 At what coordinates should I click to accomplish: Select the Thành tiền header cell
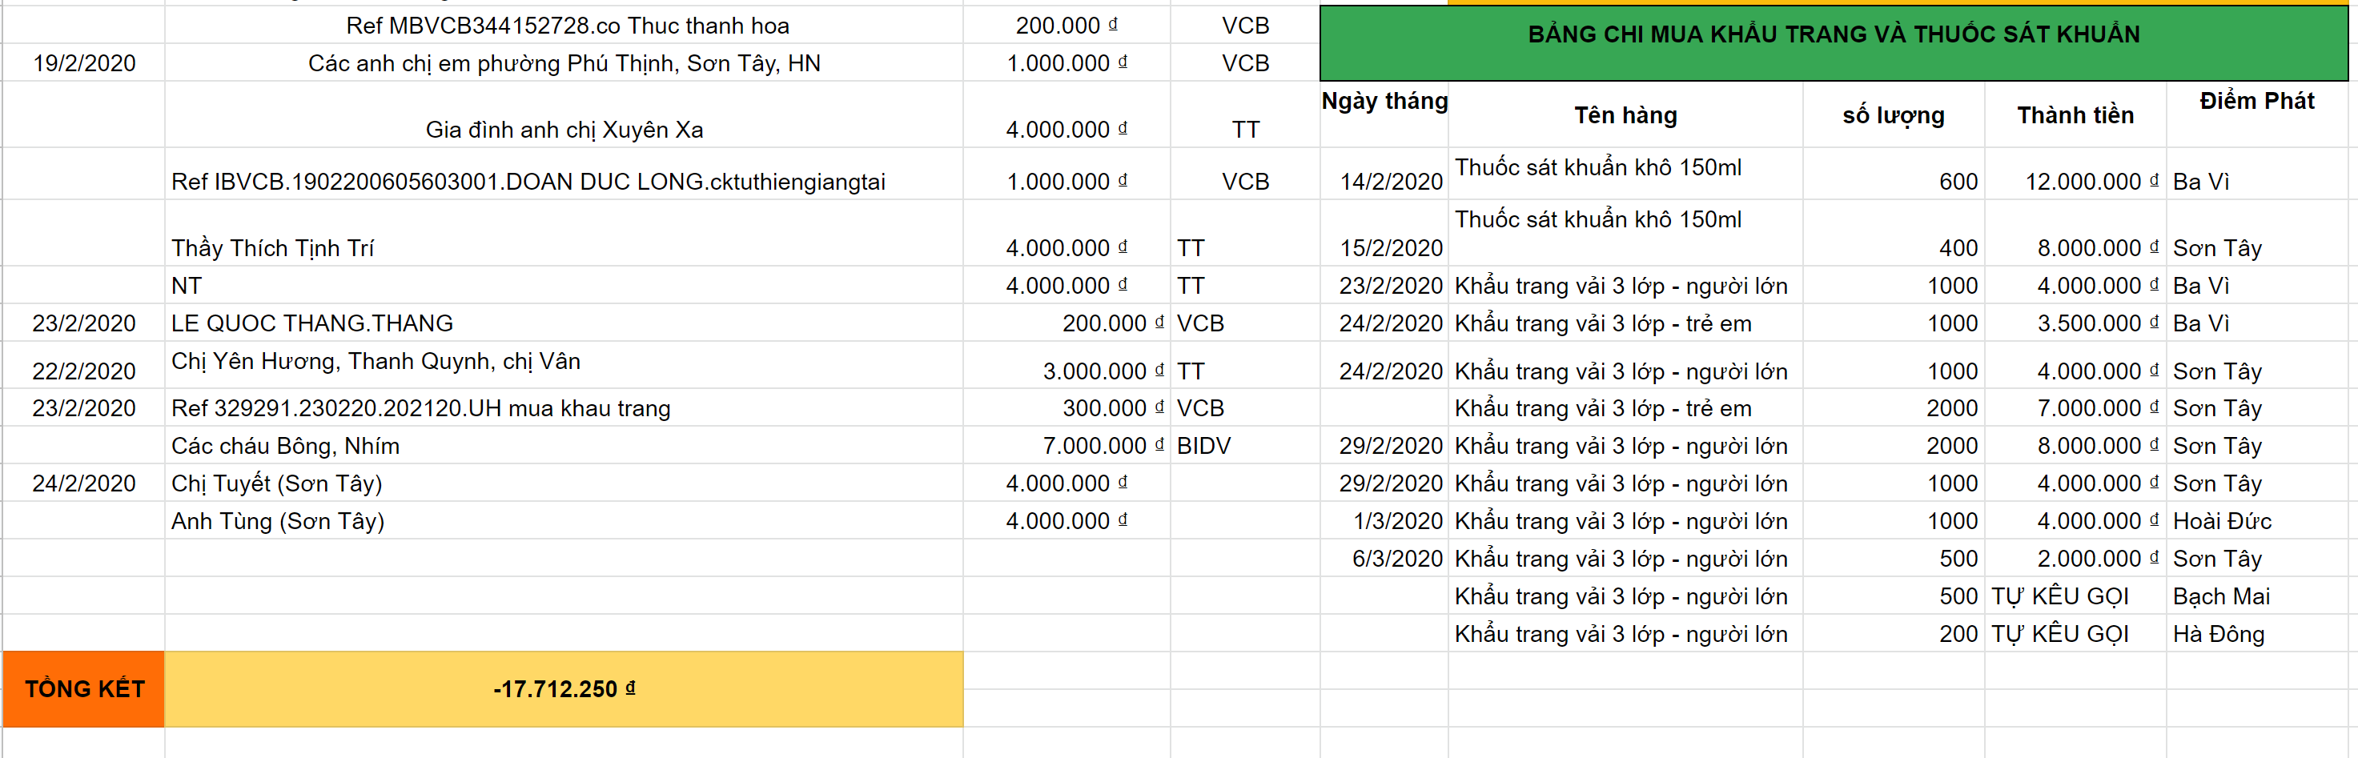click(x=2075, y=115)
